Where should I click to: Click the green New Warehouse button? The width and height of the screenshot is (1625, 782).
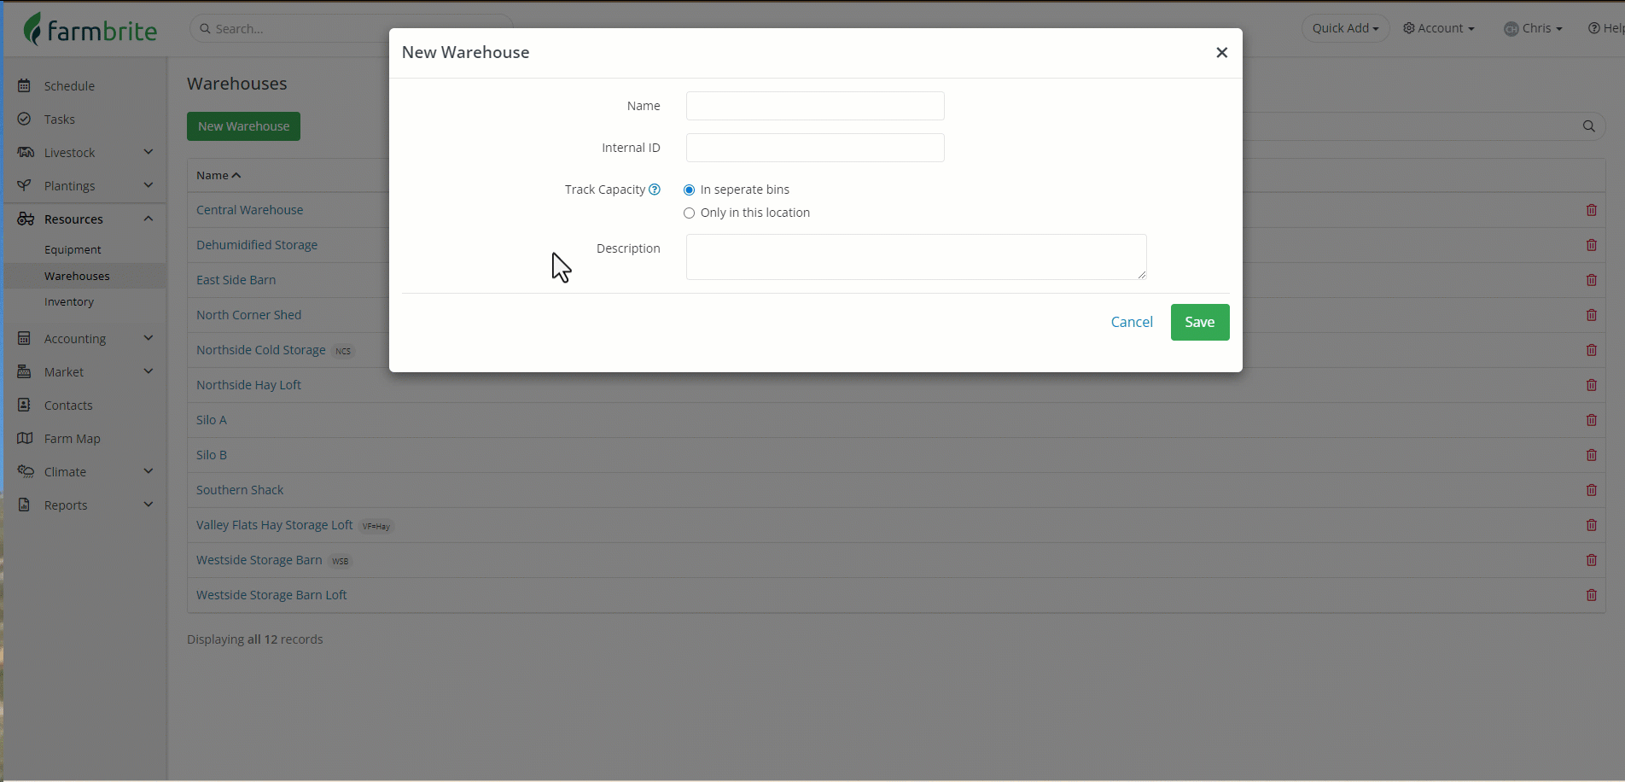(x=243, y=126)
